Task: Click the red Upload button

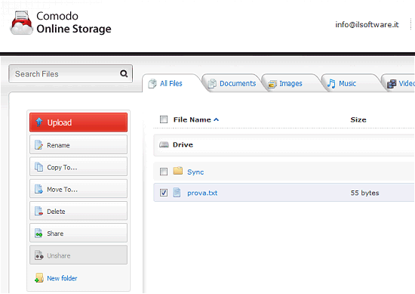Action: [x=78, y=122]
